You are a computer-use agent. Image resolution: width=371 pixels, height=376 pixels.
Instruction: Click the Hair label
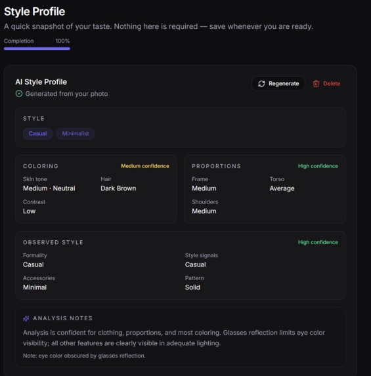tap(106, 179)
